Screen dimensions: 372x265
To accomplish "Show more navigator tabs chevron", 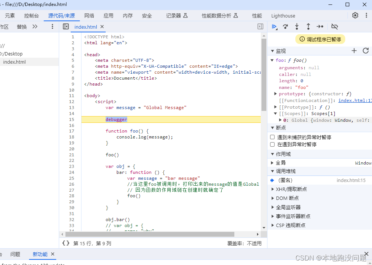I will 35,26.
